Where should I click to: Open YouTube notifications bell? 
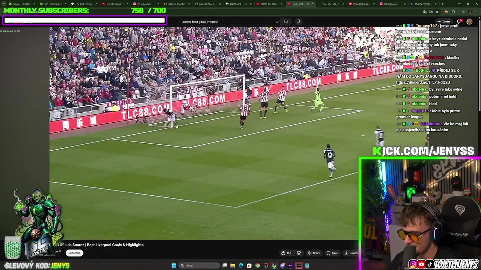coord(459,22)
